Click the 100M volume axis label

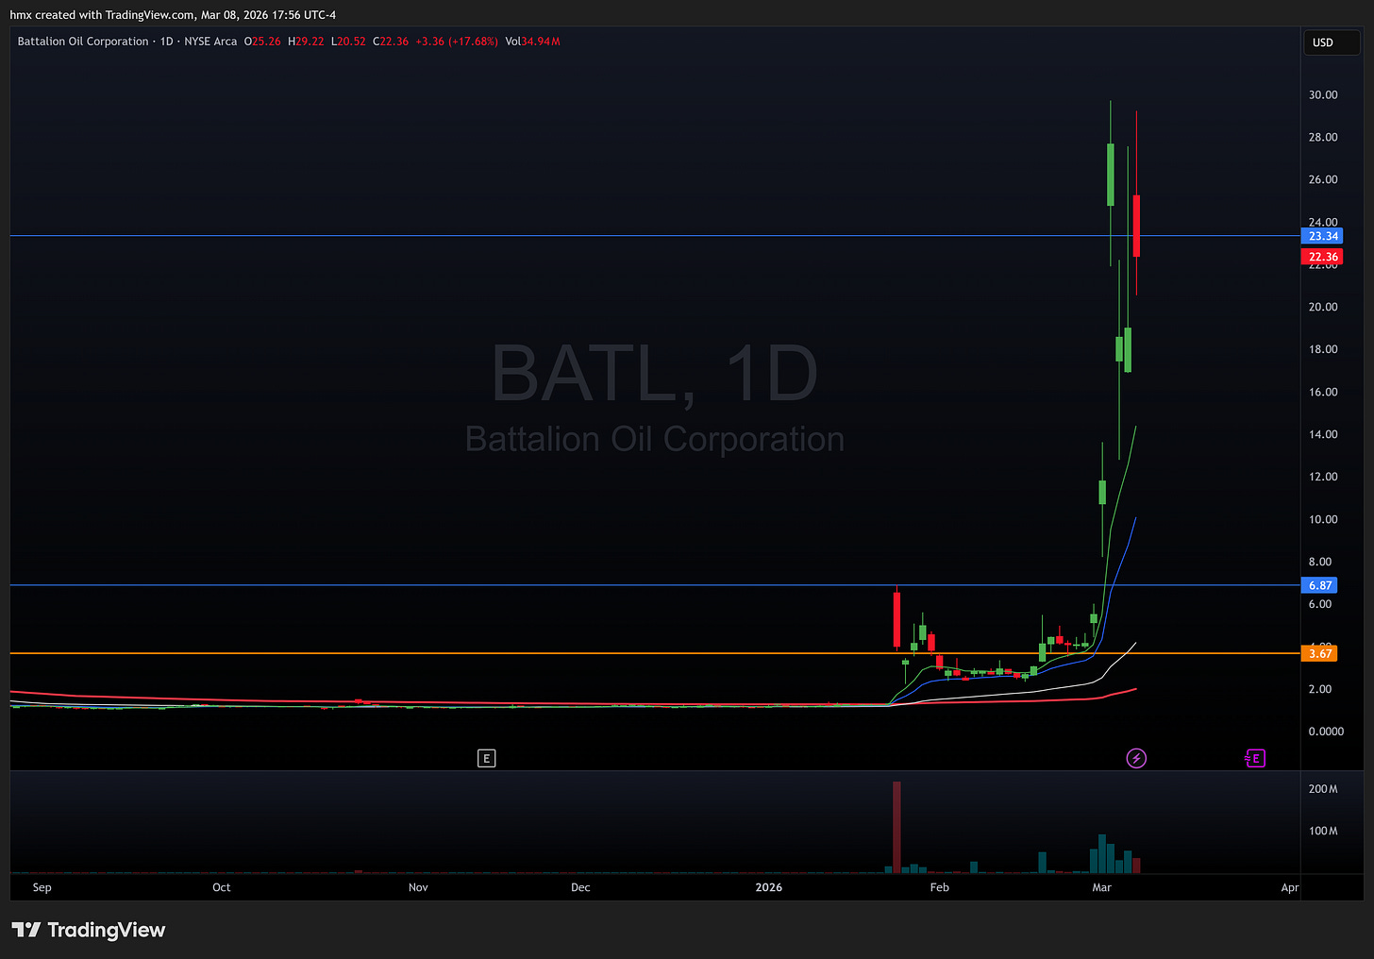pos(1323,832)
